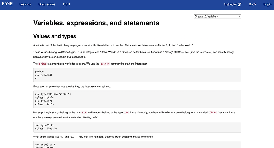Open the Book link

[252, 4]
